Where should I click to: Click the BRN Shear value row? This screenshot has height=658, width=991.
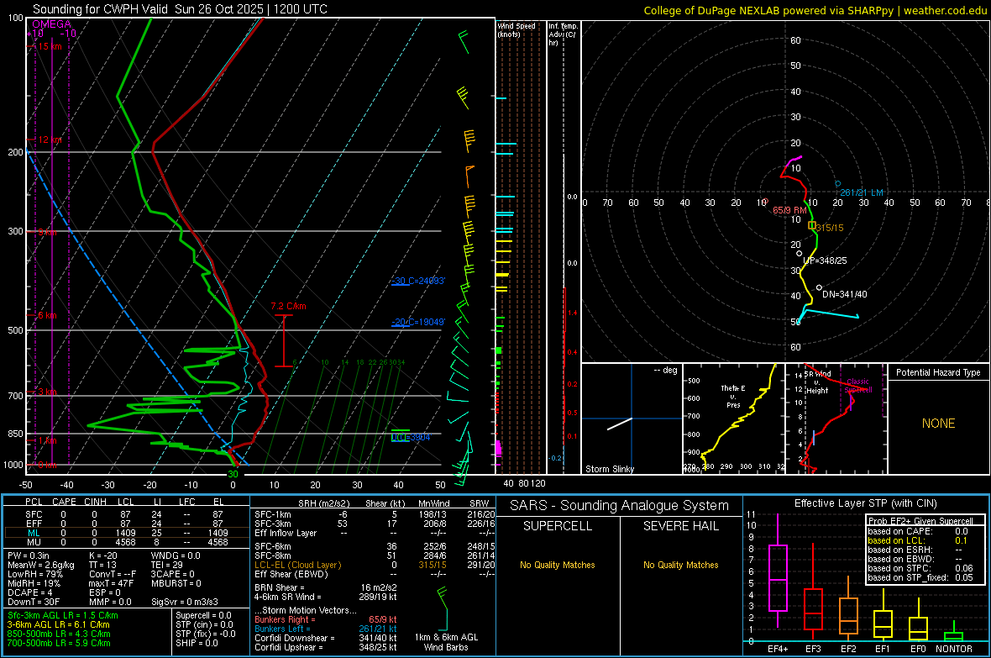tap(326, 587)
